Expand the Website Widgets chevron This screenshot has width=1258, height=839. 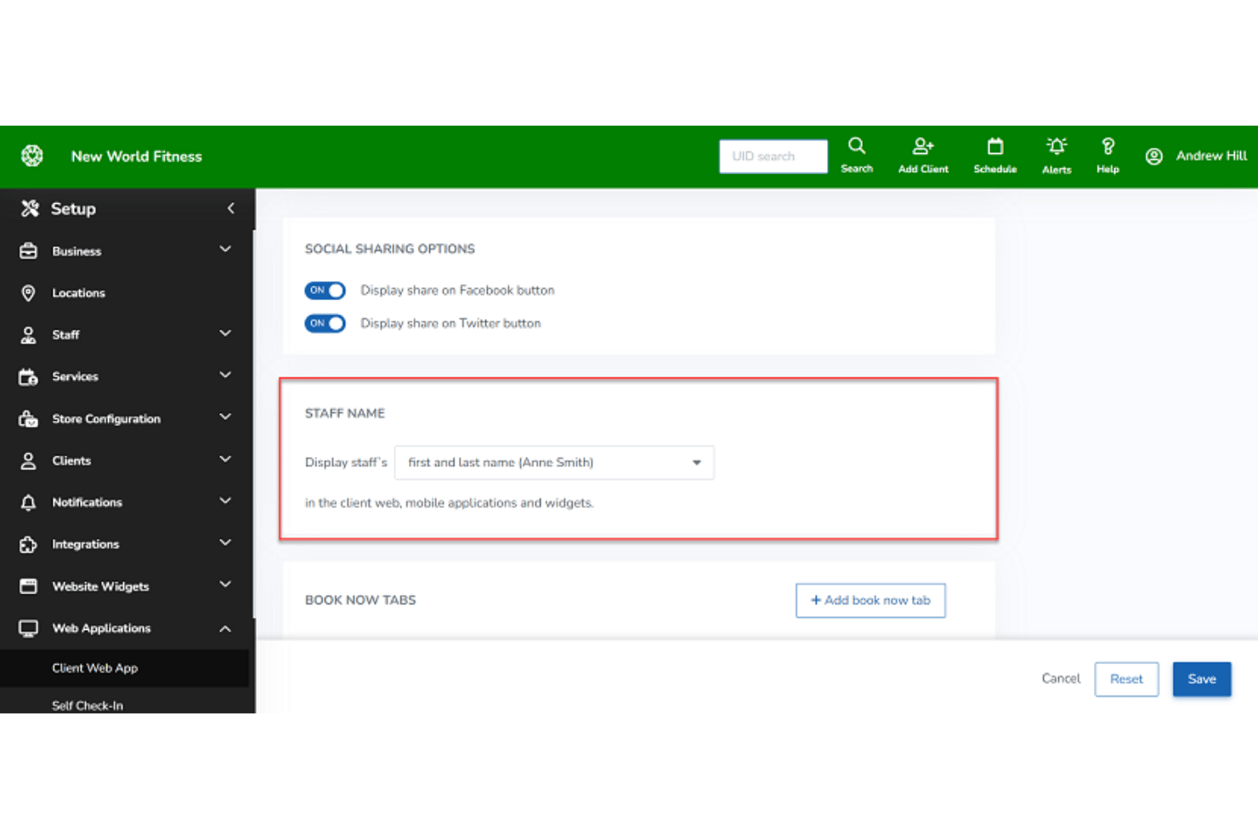pyautogui.click(x=225, y=584)
